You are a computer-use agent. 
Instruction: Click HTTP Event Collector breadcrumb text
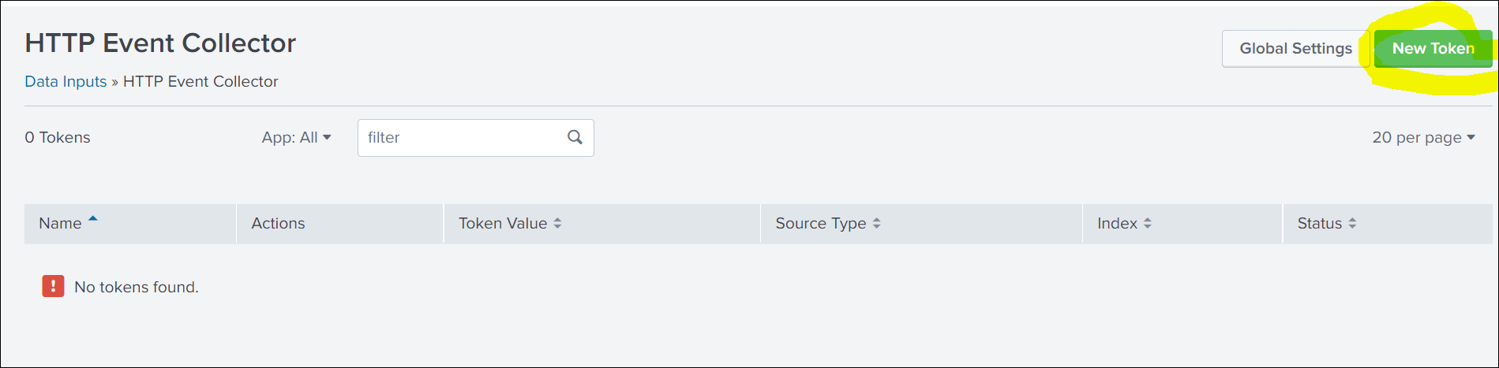[200, 82]
